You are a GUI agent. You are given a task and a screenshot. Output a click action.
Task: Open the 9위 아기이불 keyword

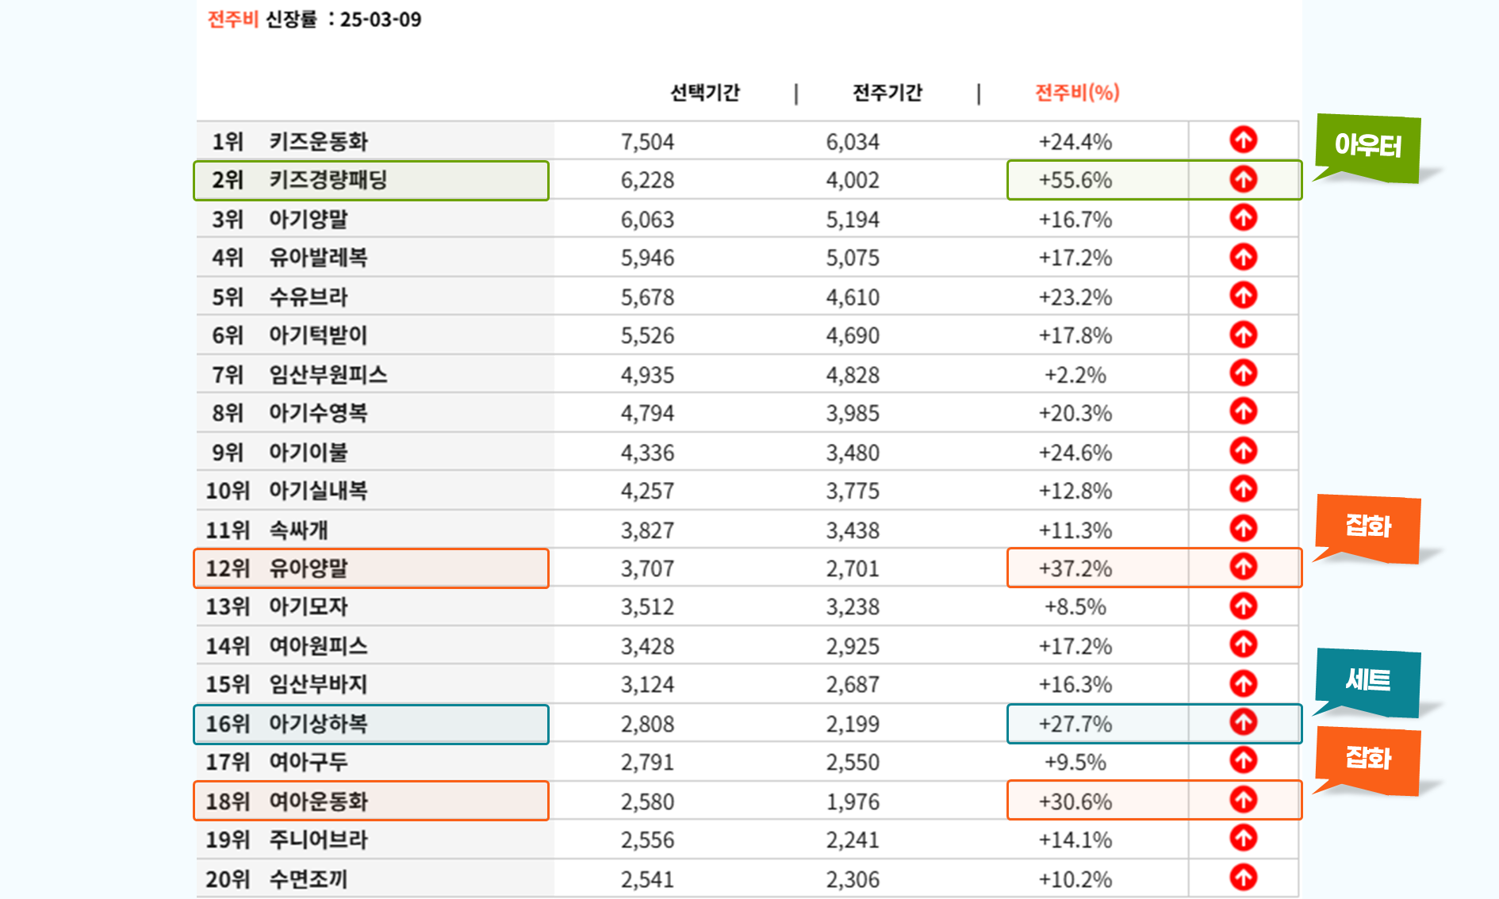point(309,453)
